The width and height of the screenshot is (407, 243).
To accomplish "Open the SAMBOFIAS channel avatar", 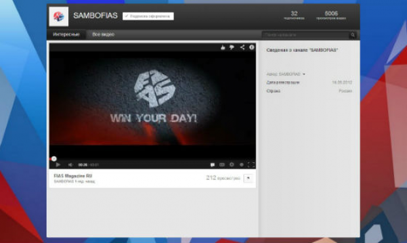I will pyautogui.click(x=58, y=16).
